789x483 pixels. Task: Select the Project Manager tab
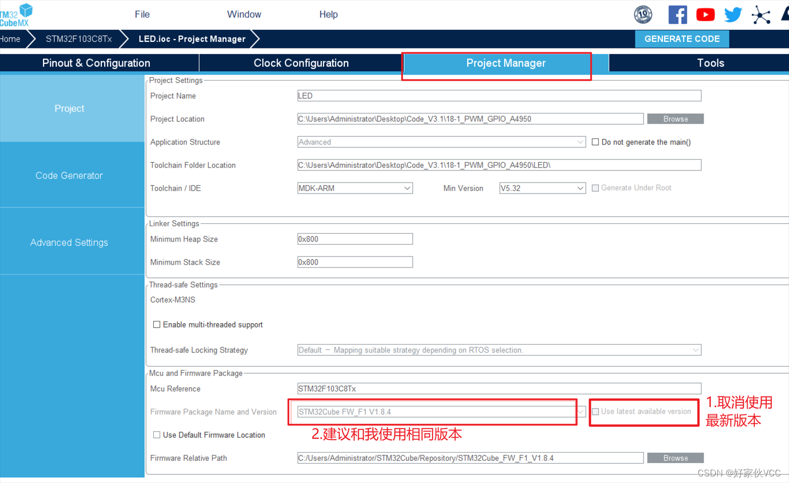[x=506, y=63]
